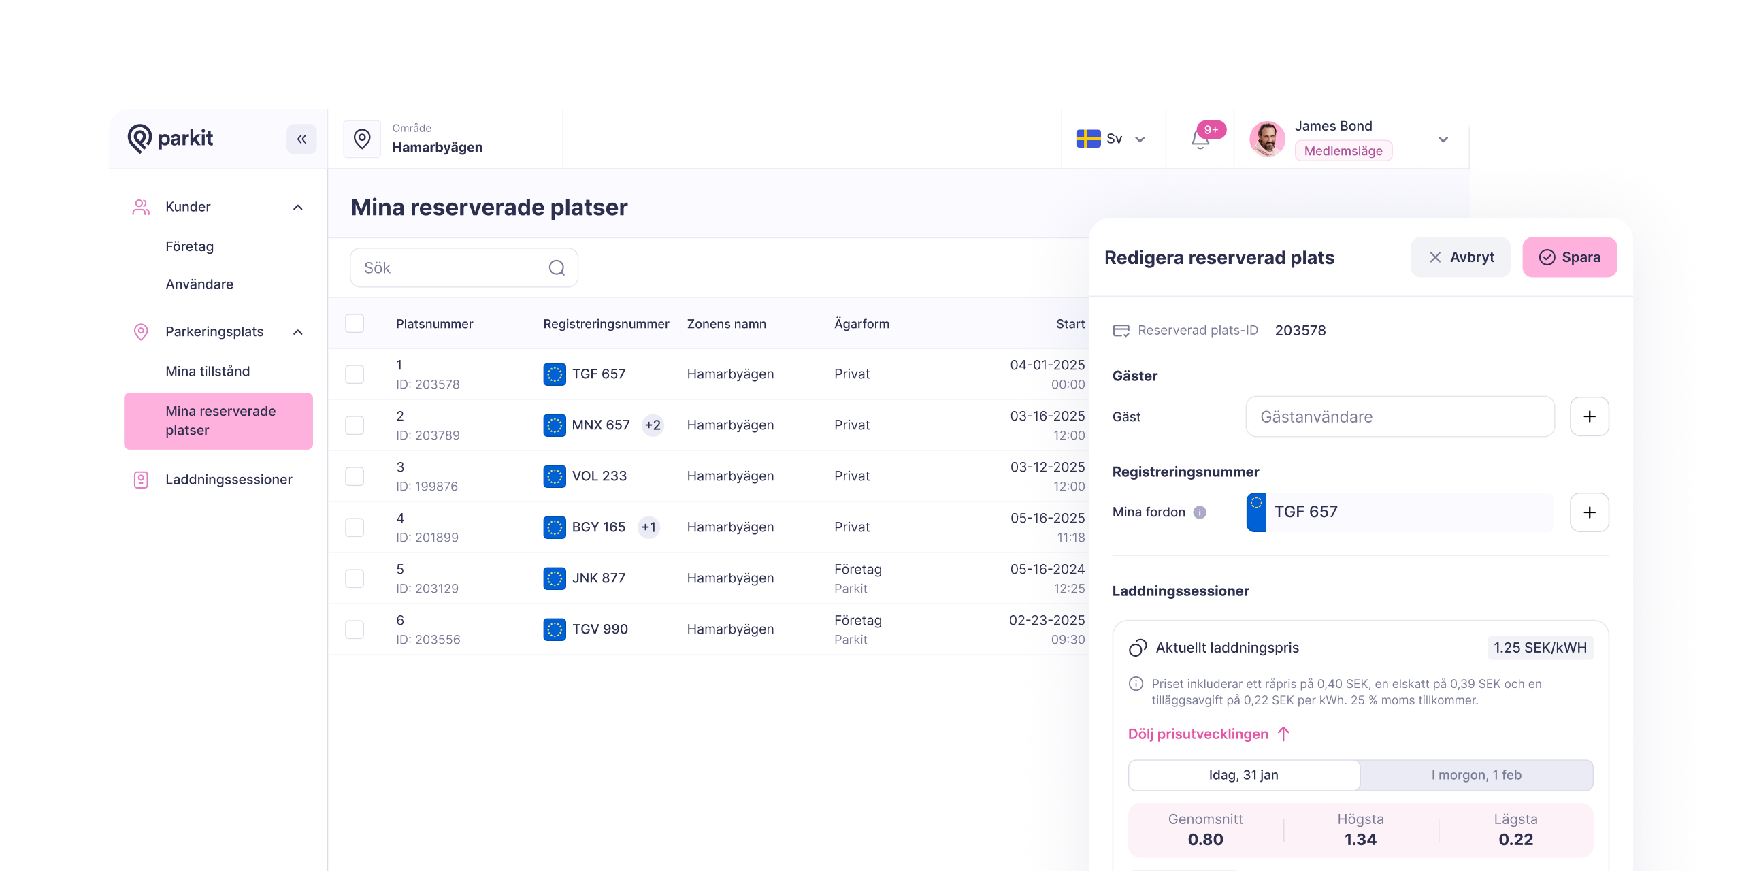Click James Bond profile avatar
1742x871 pixels.
pyautogui.click(x=1267, y=139)
